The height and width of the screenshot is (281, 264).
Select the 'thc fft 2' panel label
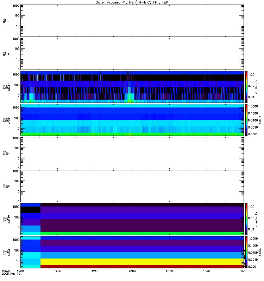(6, 186)
